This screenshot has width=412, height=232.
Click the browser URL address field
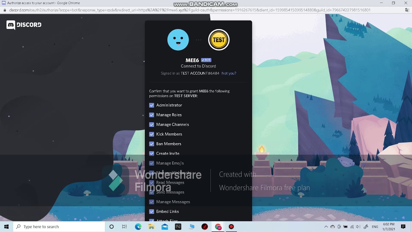190,10
